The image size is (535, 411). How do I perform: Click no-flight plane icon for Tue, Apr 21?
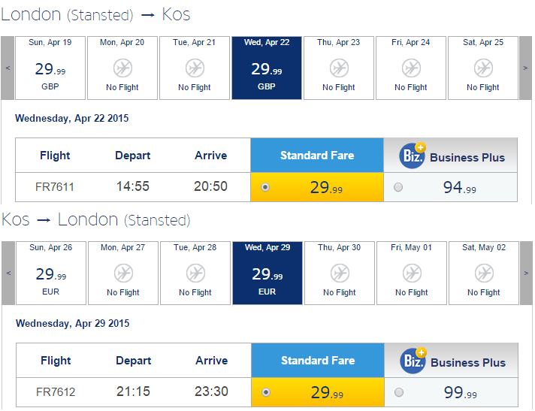pos(195,68)
